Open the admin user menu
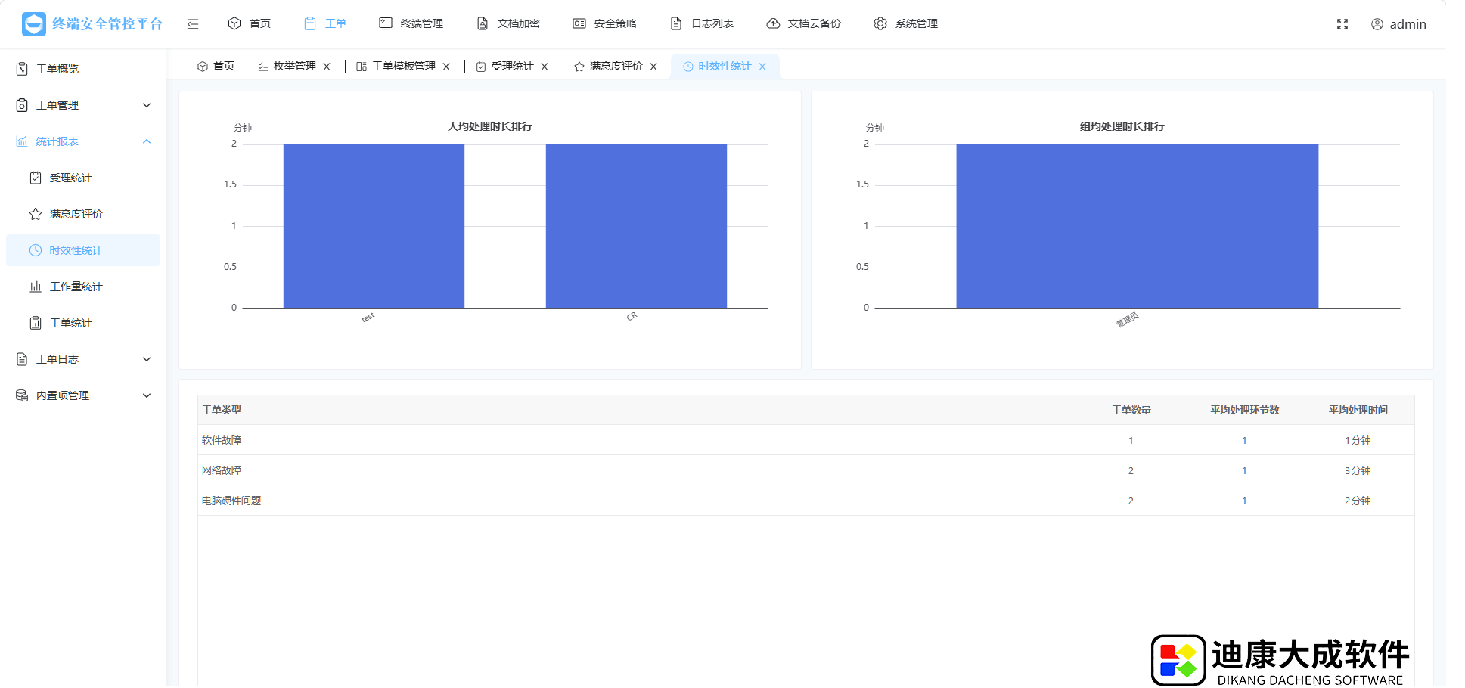 click(x=1398, y=24)
